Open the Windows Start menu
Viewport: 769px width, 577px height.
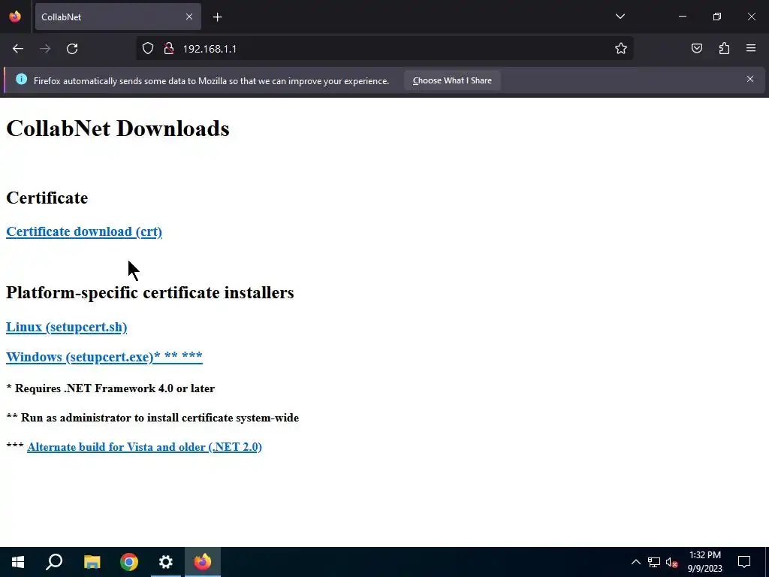pyautogui.click(x=18, y=562)
